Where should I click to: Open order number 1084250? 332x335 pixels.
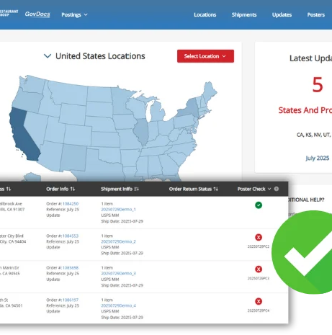point(71,204)
